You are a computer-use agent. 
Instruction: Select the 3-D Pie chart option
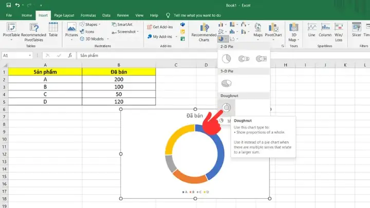[x=226, y=83]
